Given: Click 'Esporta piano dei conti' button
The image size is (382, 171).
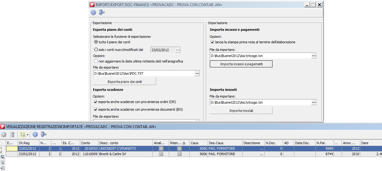Looking at the screenshot, I should pos(124,82).
